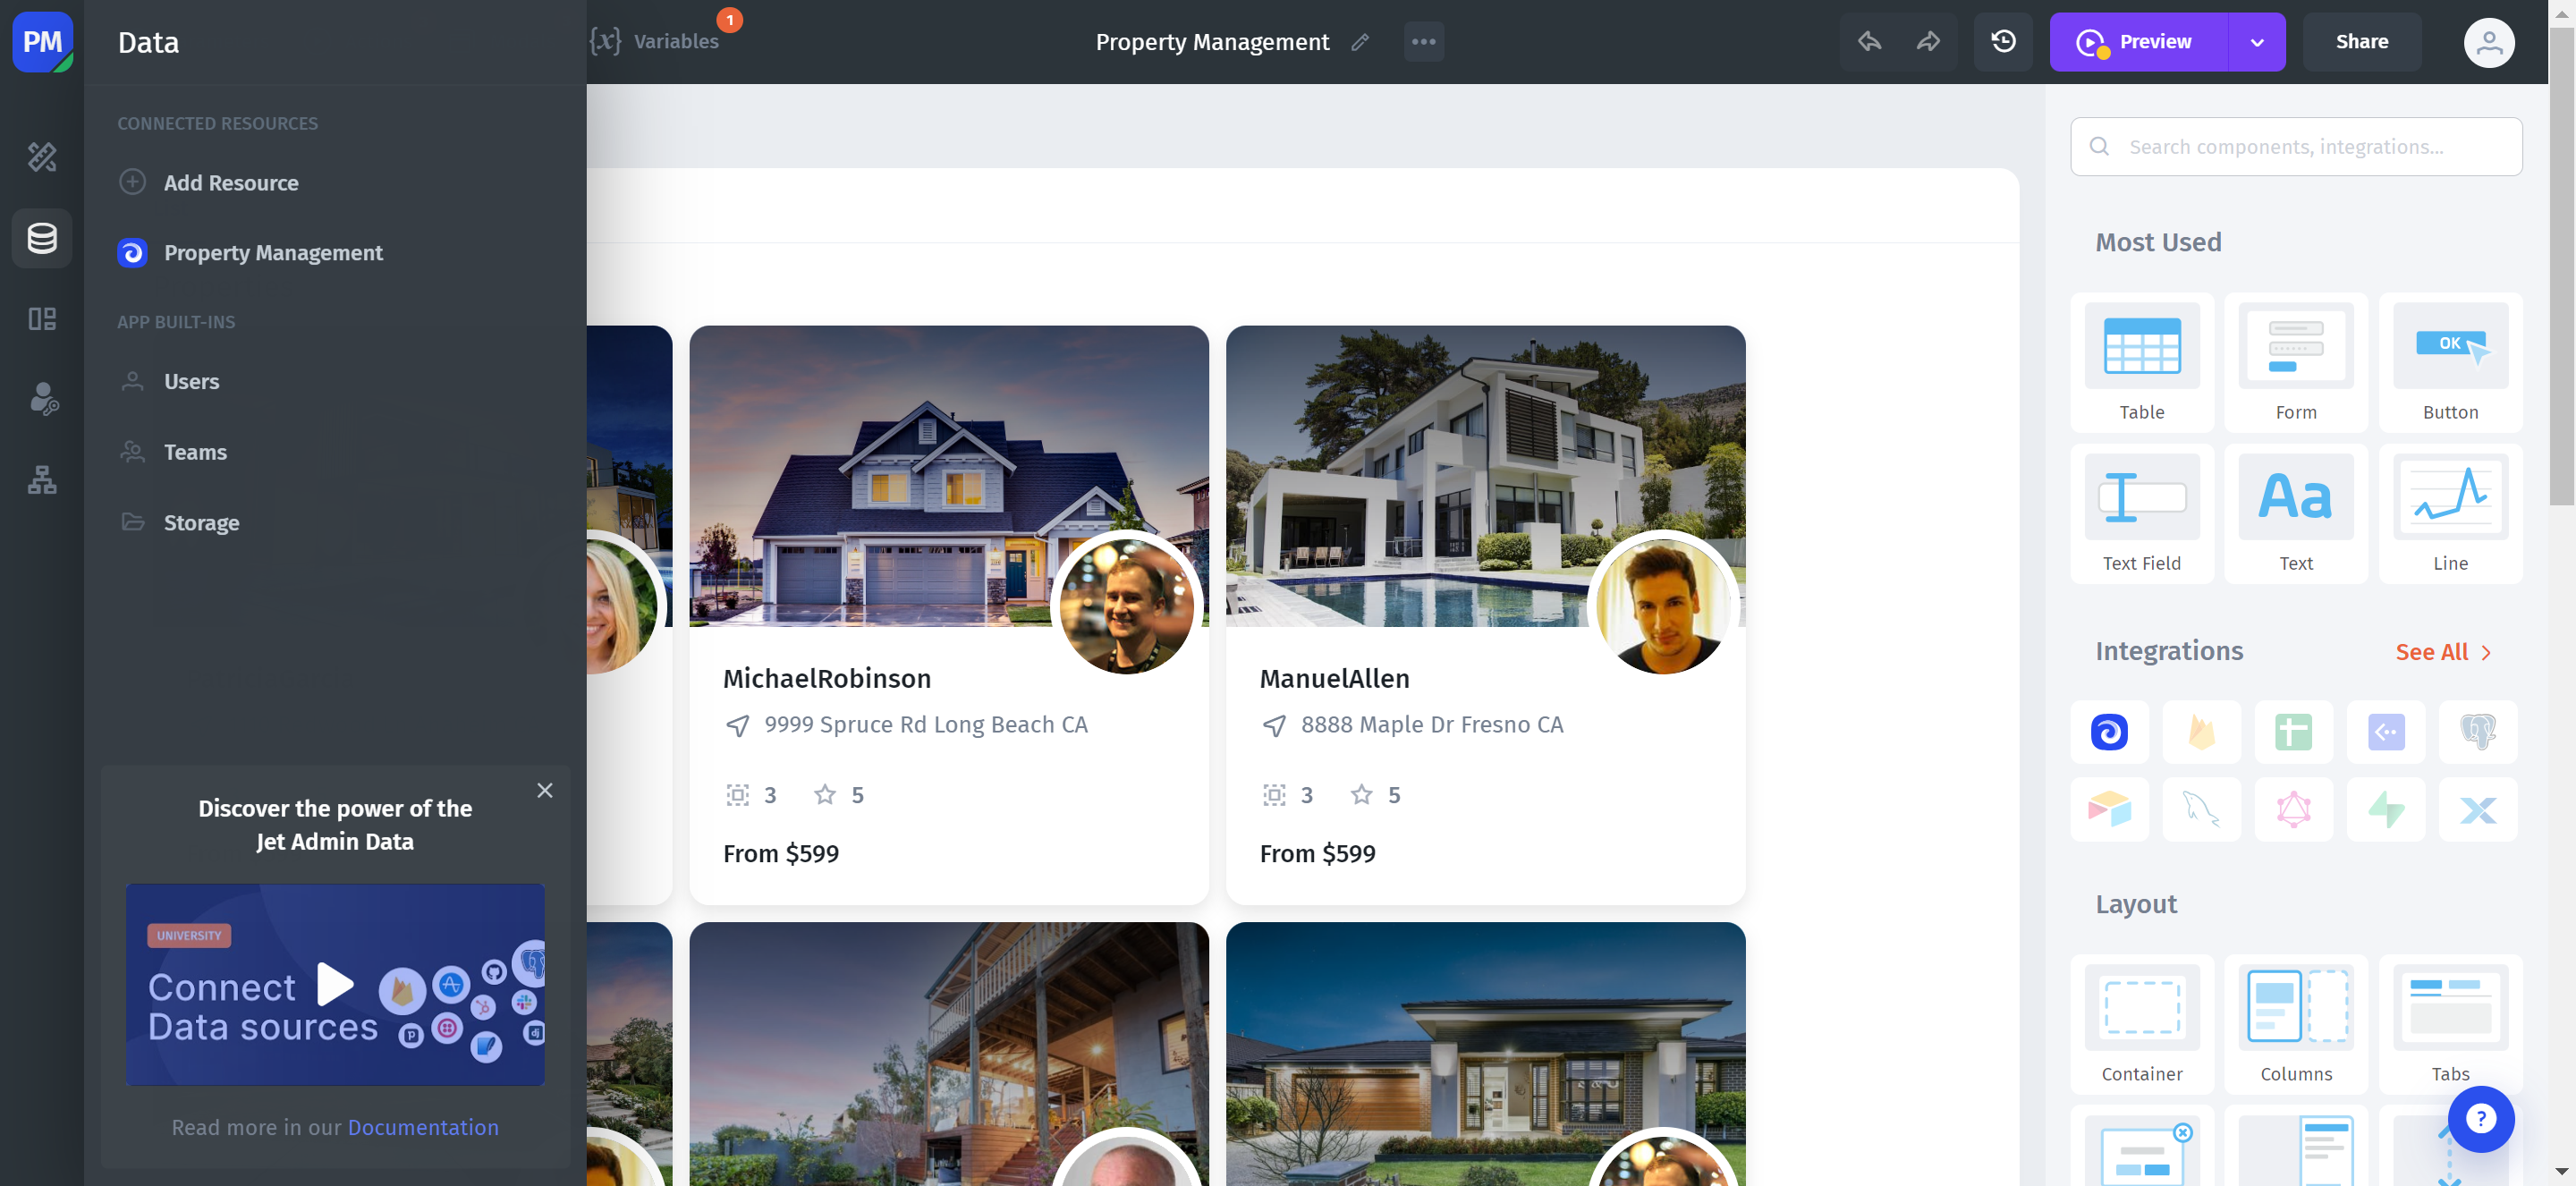The image size is (2576, 1186).
Task: Open the user permissions sidebar icon
Action: point(42,399)
